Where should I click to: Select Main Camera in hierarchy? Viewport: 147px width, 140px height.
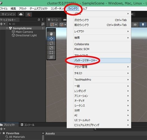[24, 32]
